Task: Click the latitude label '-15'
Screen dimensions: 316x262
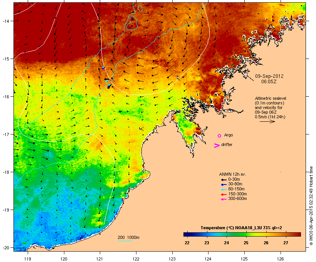Action: [5, 59]
